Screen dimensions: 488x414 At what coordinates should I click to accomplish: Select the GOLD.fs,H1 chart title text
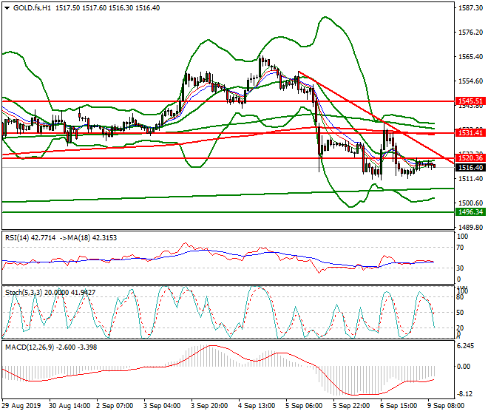tap(32, 8)
